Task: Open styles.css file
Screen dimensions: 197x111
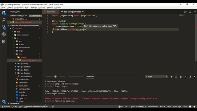Action: 22,98
